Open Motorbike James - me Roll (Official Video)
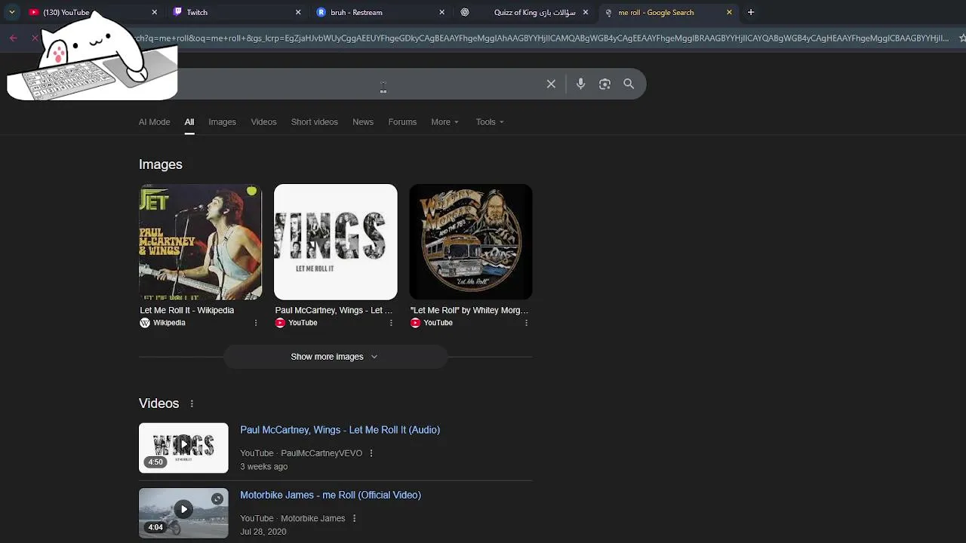 tap(331, 495)
